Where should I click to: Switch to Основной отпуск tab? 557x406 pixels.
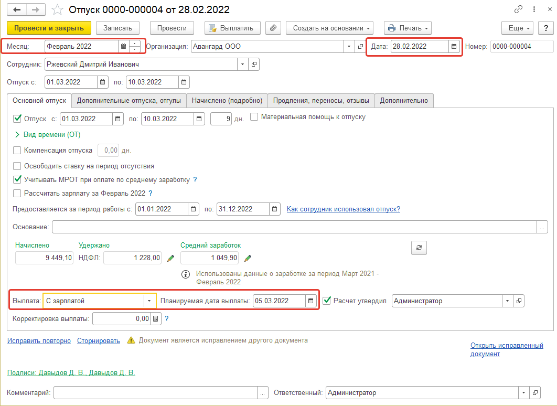point(39,101)
